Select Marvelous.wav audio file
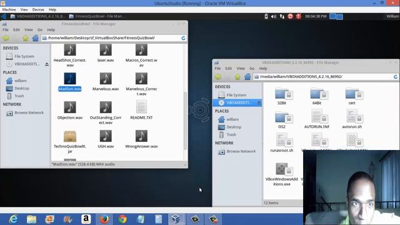Image resolution: width=400 pixels, height=225 pixels. [x=106, y=79]
